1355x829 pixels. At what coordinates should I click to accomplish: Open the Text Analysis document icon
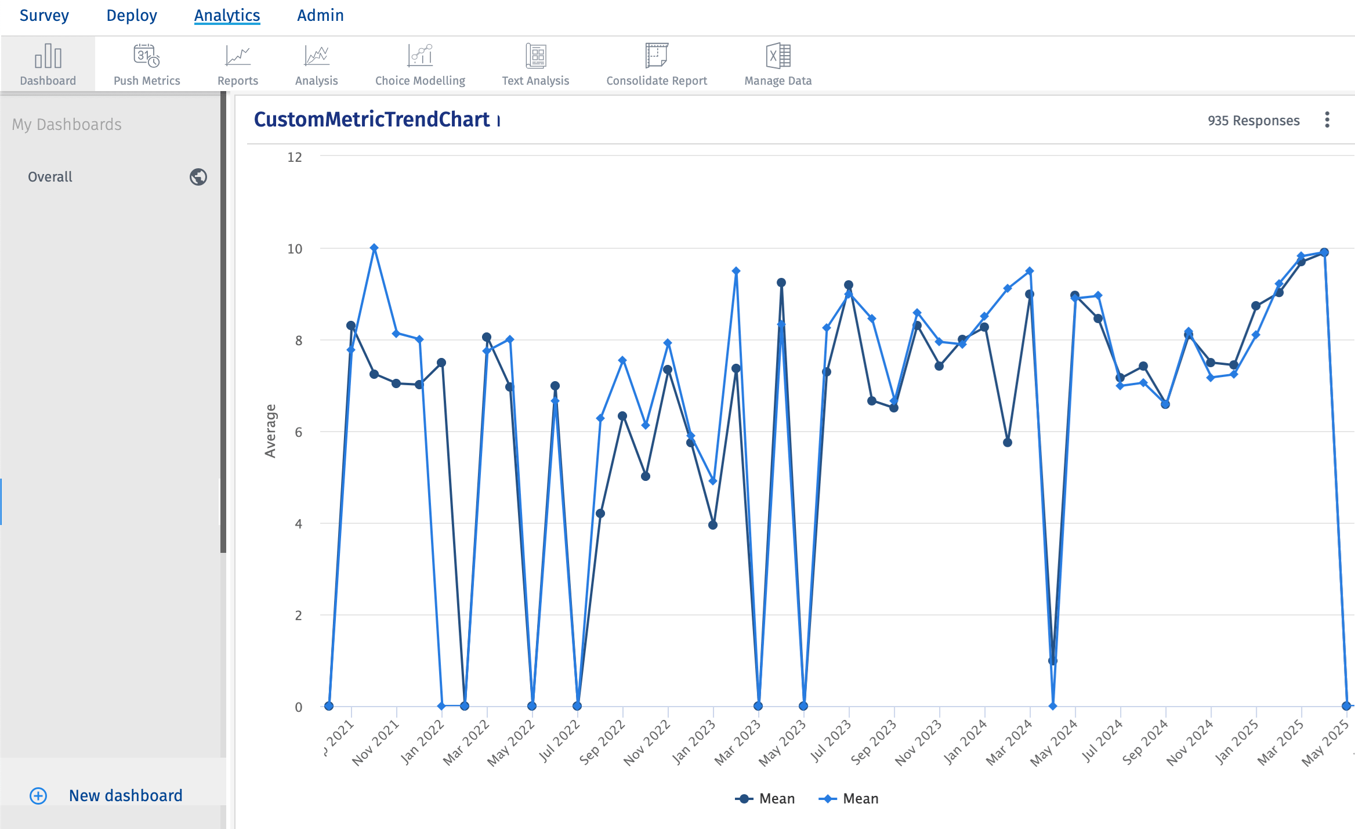(x=535, y=56)
